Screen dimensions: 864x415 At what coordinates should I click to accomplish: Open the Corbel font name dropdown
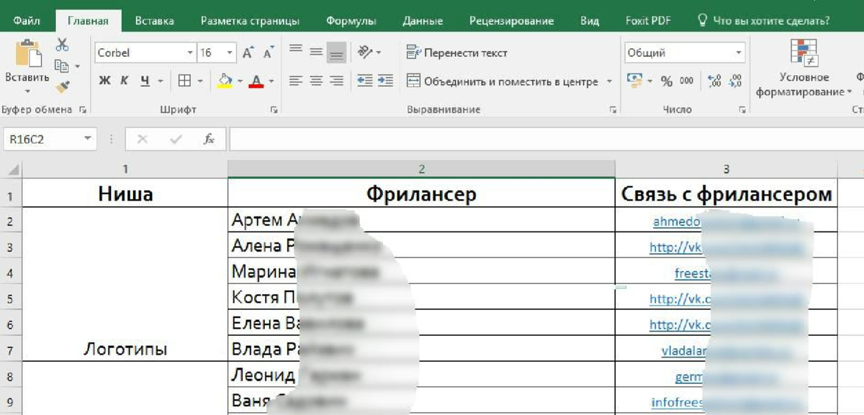click(190, 53)
